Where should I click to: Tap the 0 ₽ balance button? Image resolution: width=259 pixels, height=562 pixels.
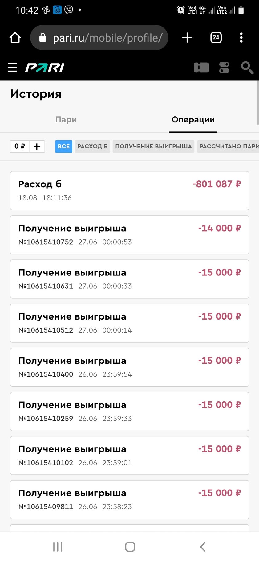pyautogui.click(x=20, y=147)
